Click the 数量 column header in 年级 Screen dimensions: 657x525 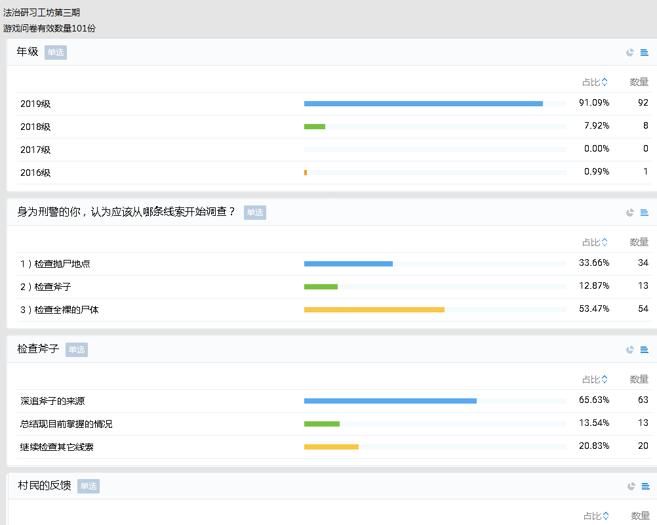click(x=639, y=82)
